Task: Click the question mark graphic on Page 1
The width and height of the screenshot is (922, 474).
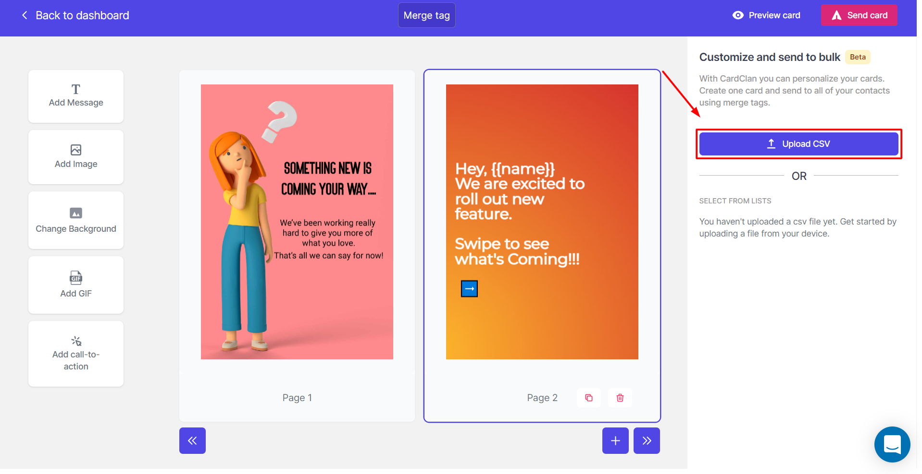Action: tap(279, 121)
